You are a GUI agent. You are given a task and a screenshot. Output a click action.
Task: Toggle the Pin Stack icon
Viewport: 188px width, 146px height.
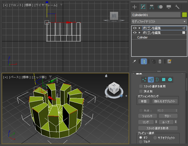click(x=134, y=61)
